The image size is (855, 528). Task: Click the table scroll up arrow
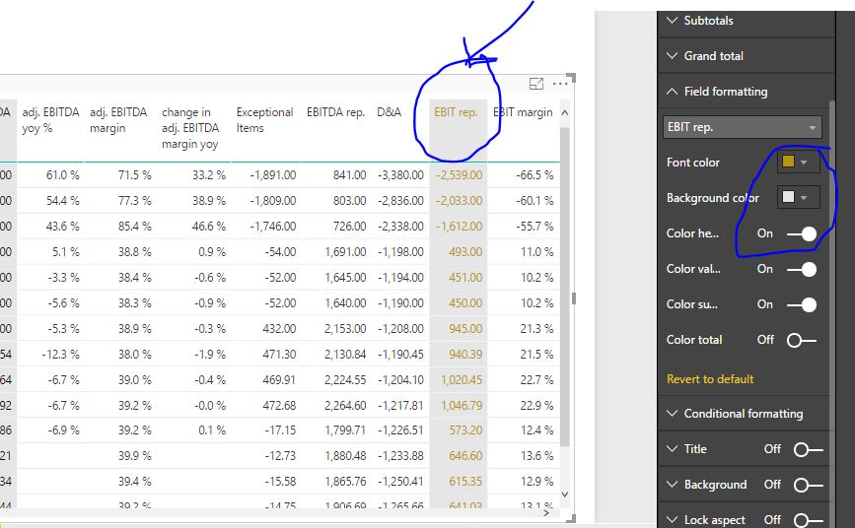coord(565,113)
